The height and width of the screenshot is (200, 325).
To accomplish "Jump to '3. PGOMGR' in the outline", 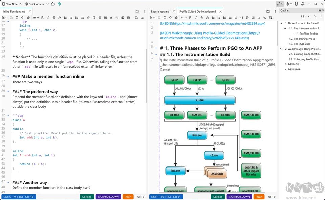I will pos(292,64).
